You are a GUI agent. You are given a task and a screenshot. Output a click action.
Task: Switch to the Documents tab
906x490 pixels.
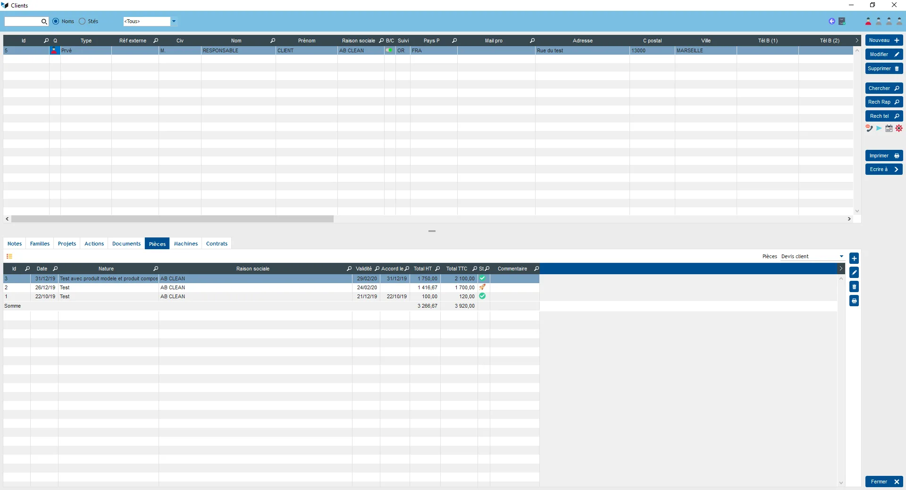pyautogui.click(x=126, y=244)
